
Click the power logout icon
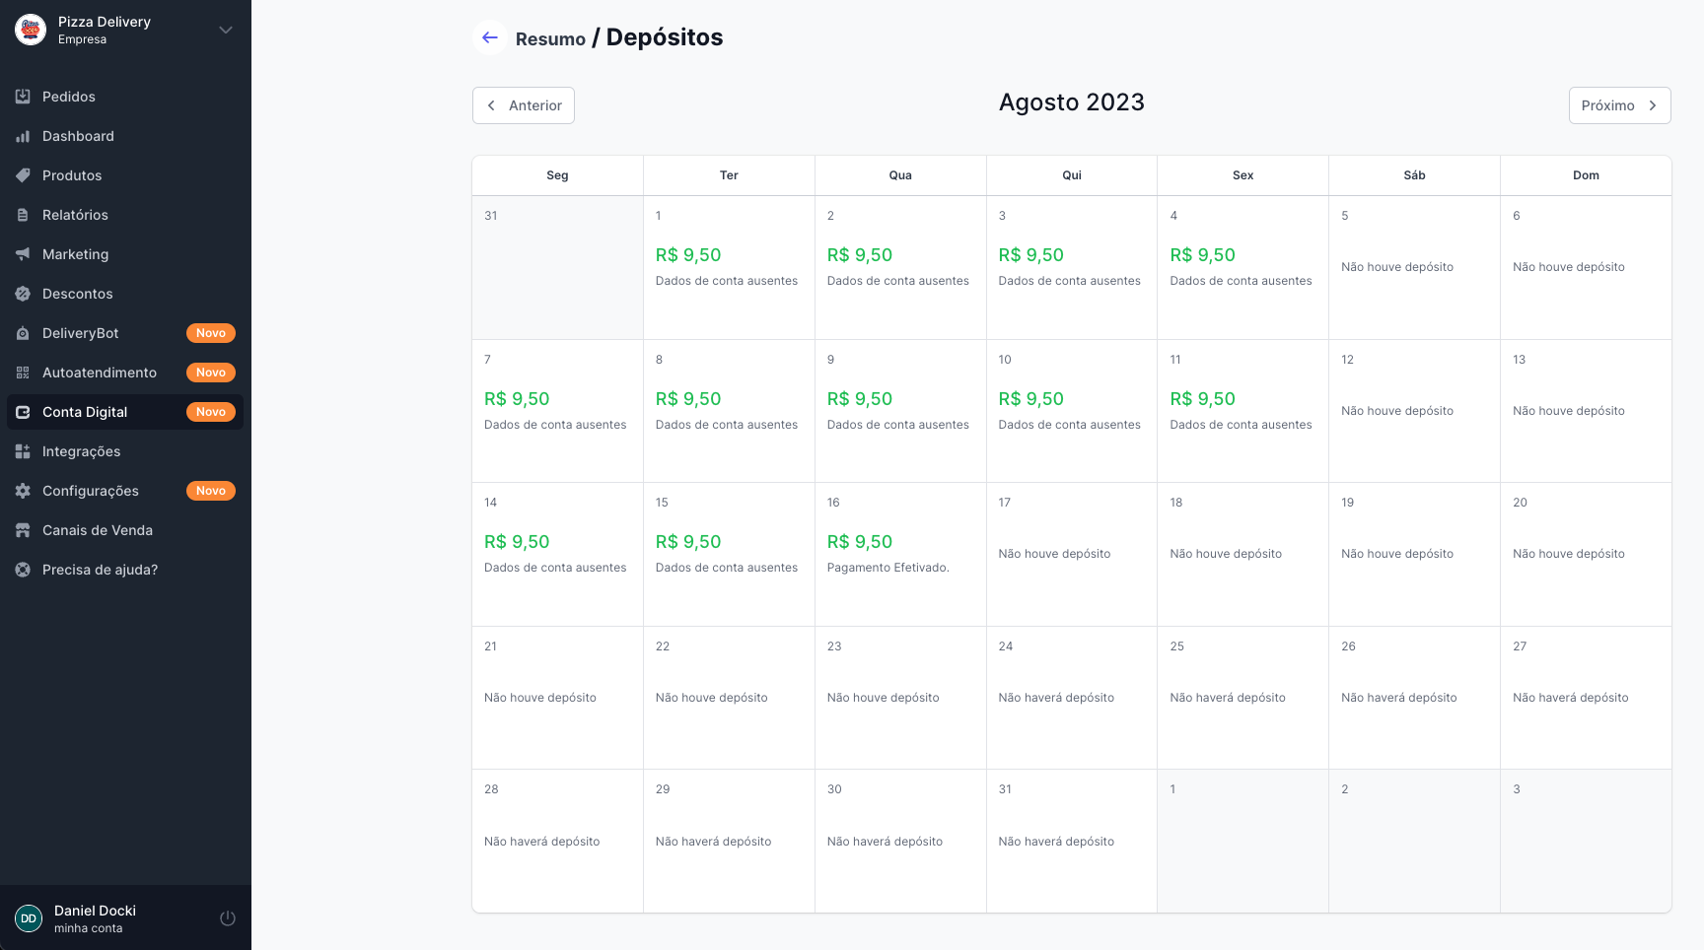coord(227,918)
